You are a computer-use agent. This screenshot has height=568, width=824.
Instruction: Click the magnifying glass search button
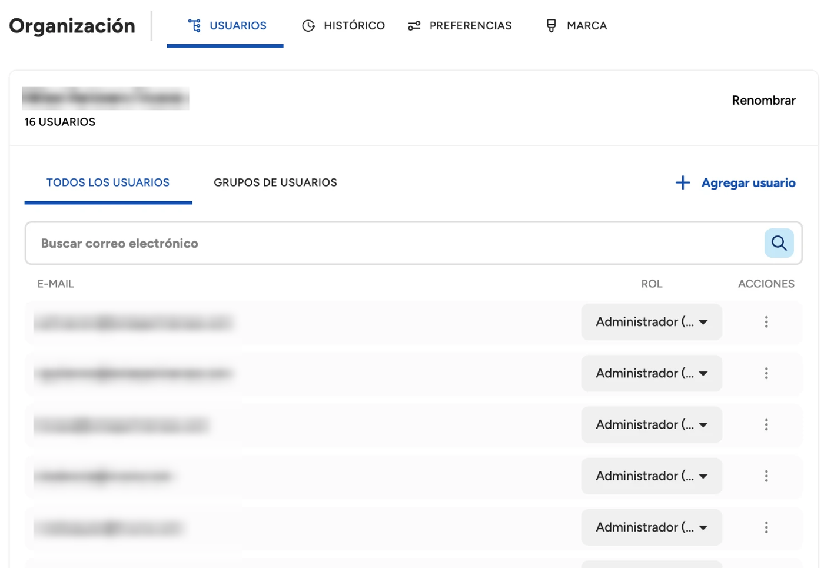(x=779, y=243)
